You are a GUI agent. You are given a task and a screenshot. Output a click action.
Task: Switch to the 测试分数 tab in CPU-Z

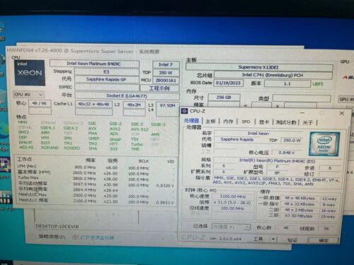(x=286, y=122)
